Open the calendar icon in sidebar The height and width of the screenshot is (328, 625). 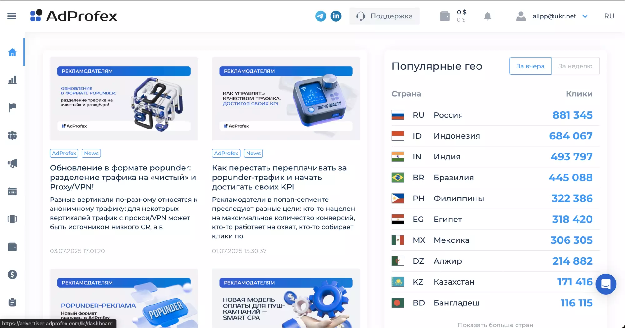coord(12,191)
